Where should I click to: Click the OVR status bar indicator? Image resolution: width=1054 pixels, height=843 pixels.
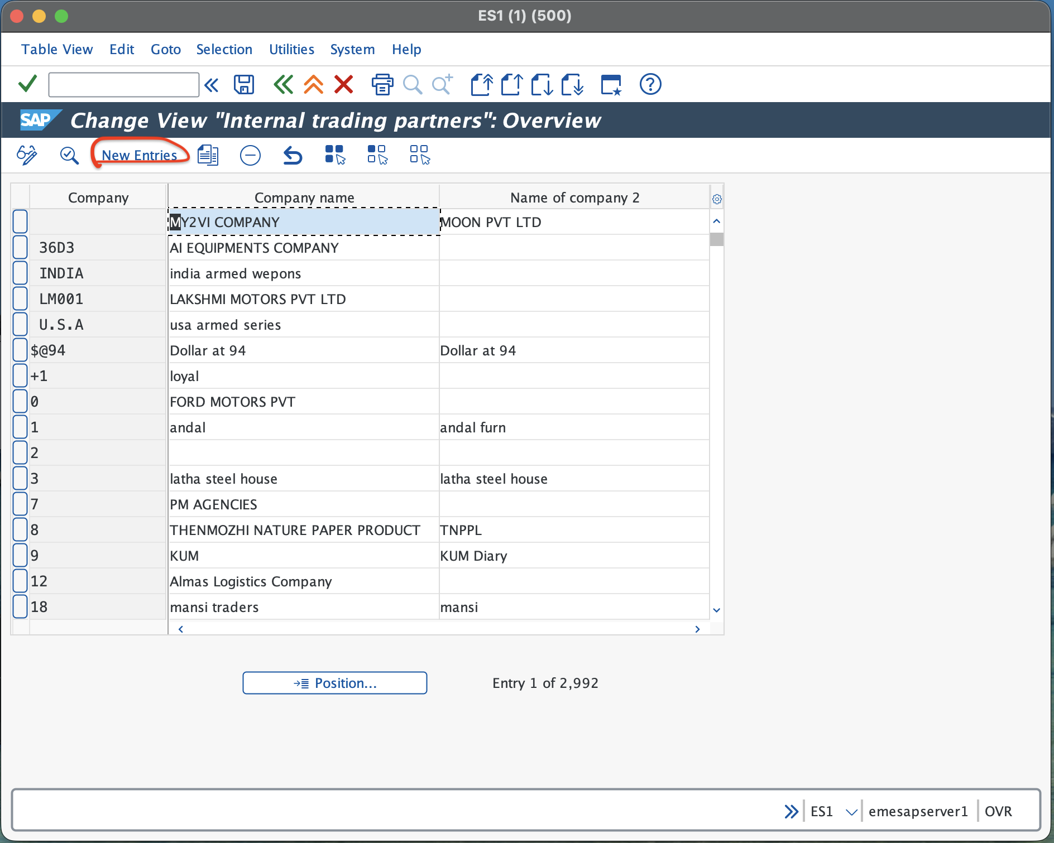(x=998, y=812)
